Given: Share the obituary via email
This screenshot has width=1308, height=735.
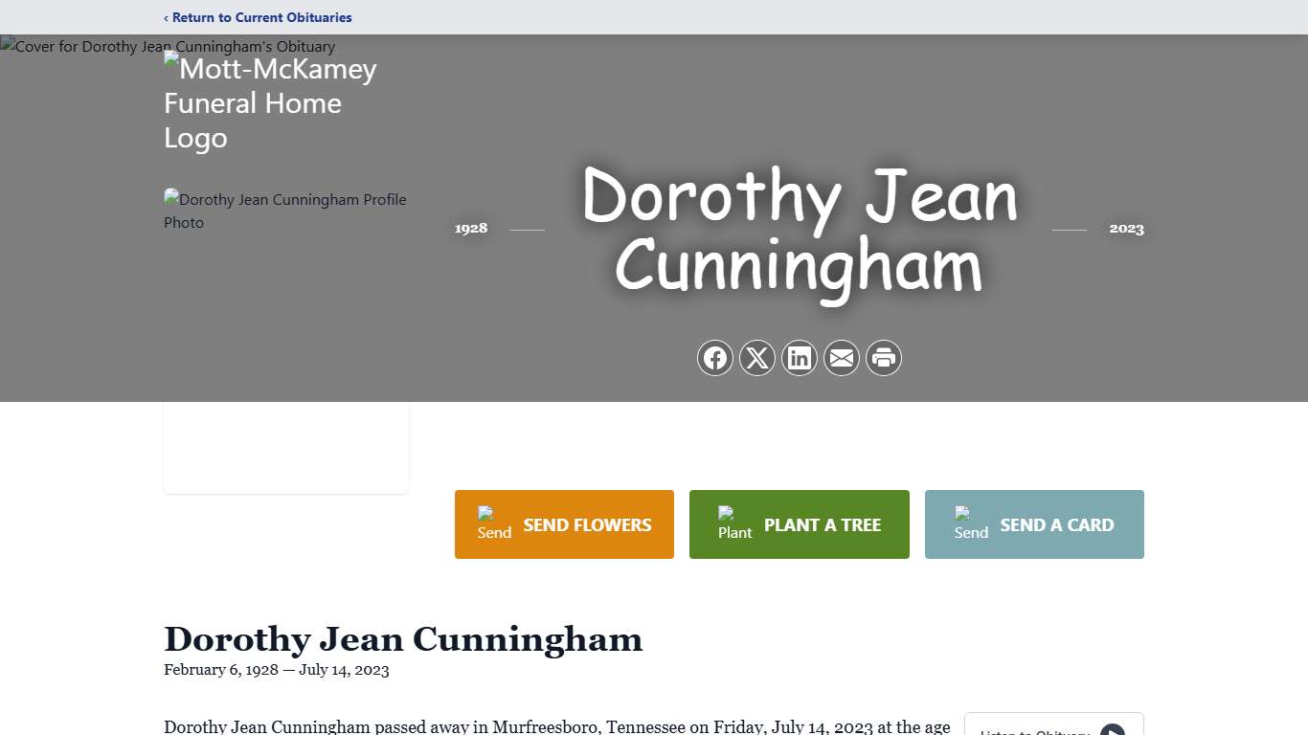Looking at the screenshot, I should click(x=842, y=357).
